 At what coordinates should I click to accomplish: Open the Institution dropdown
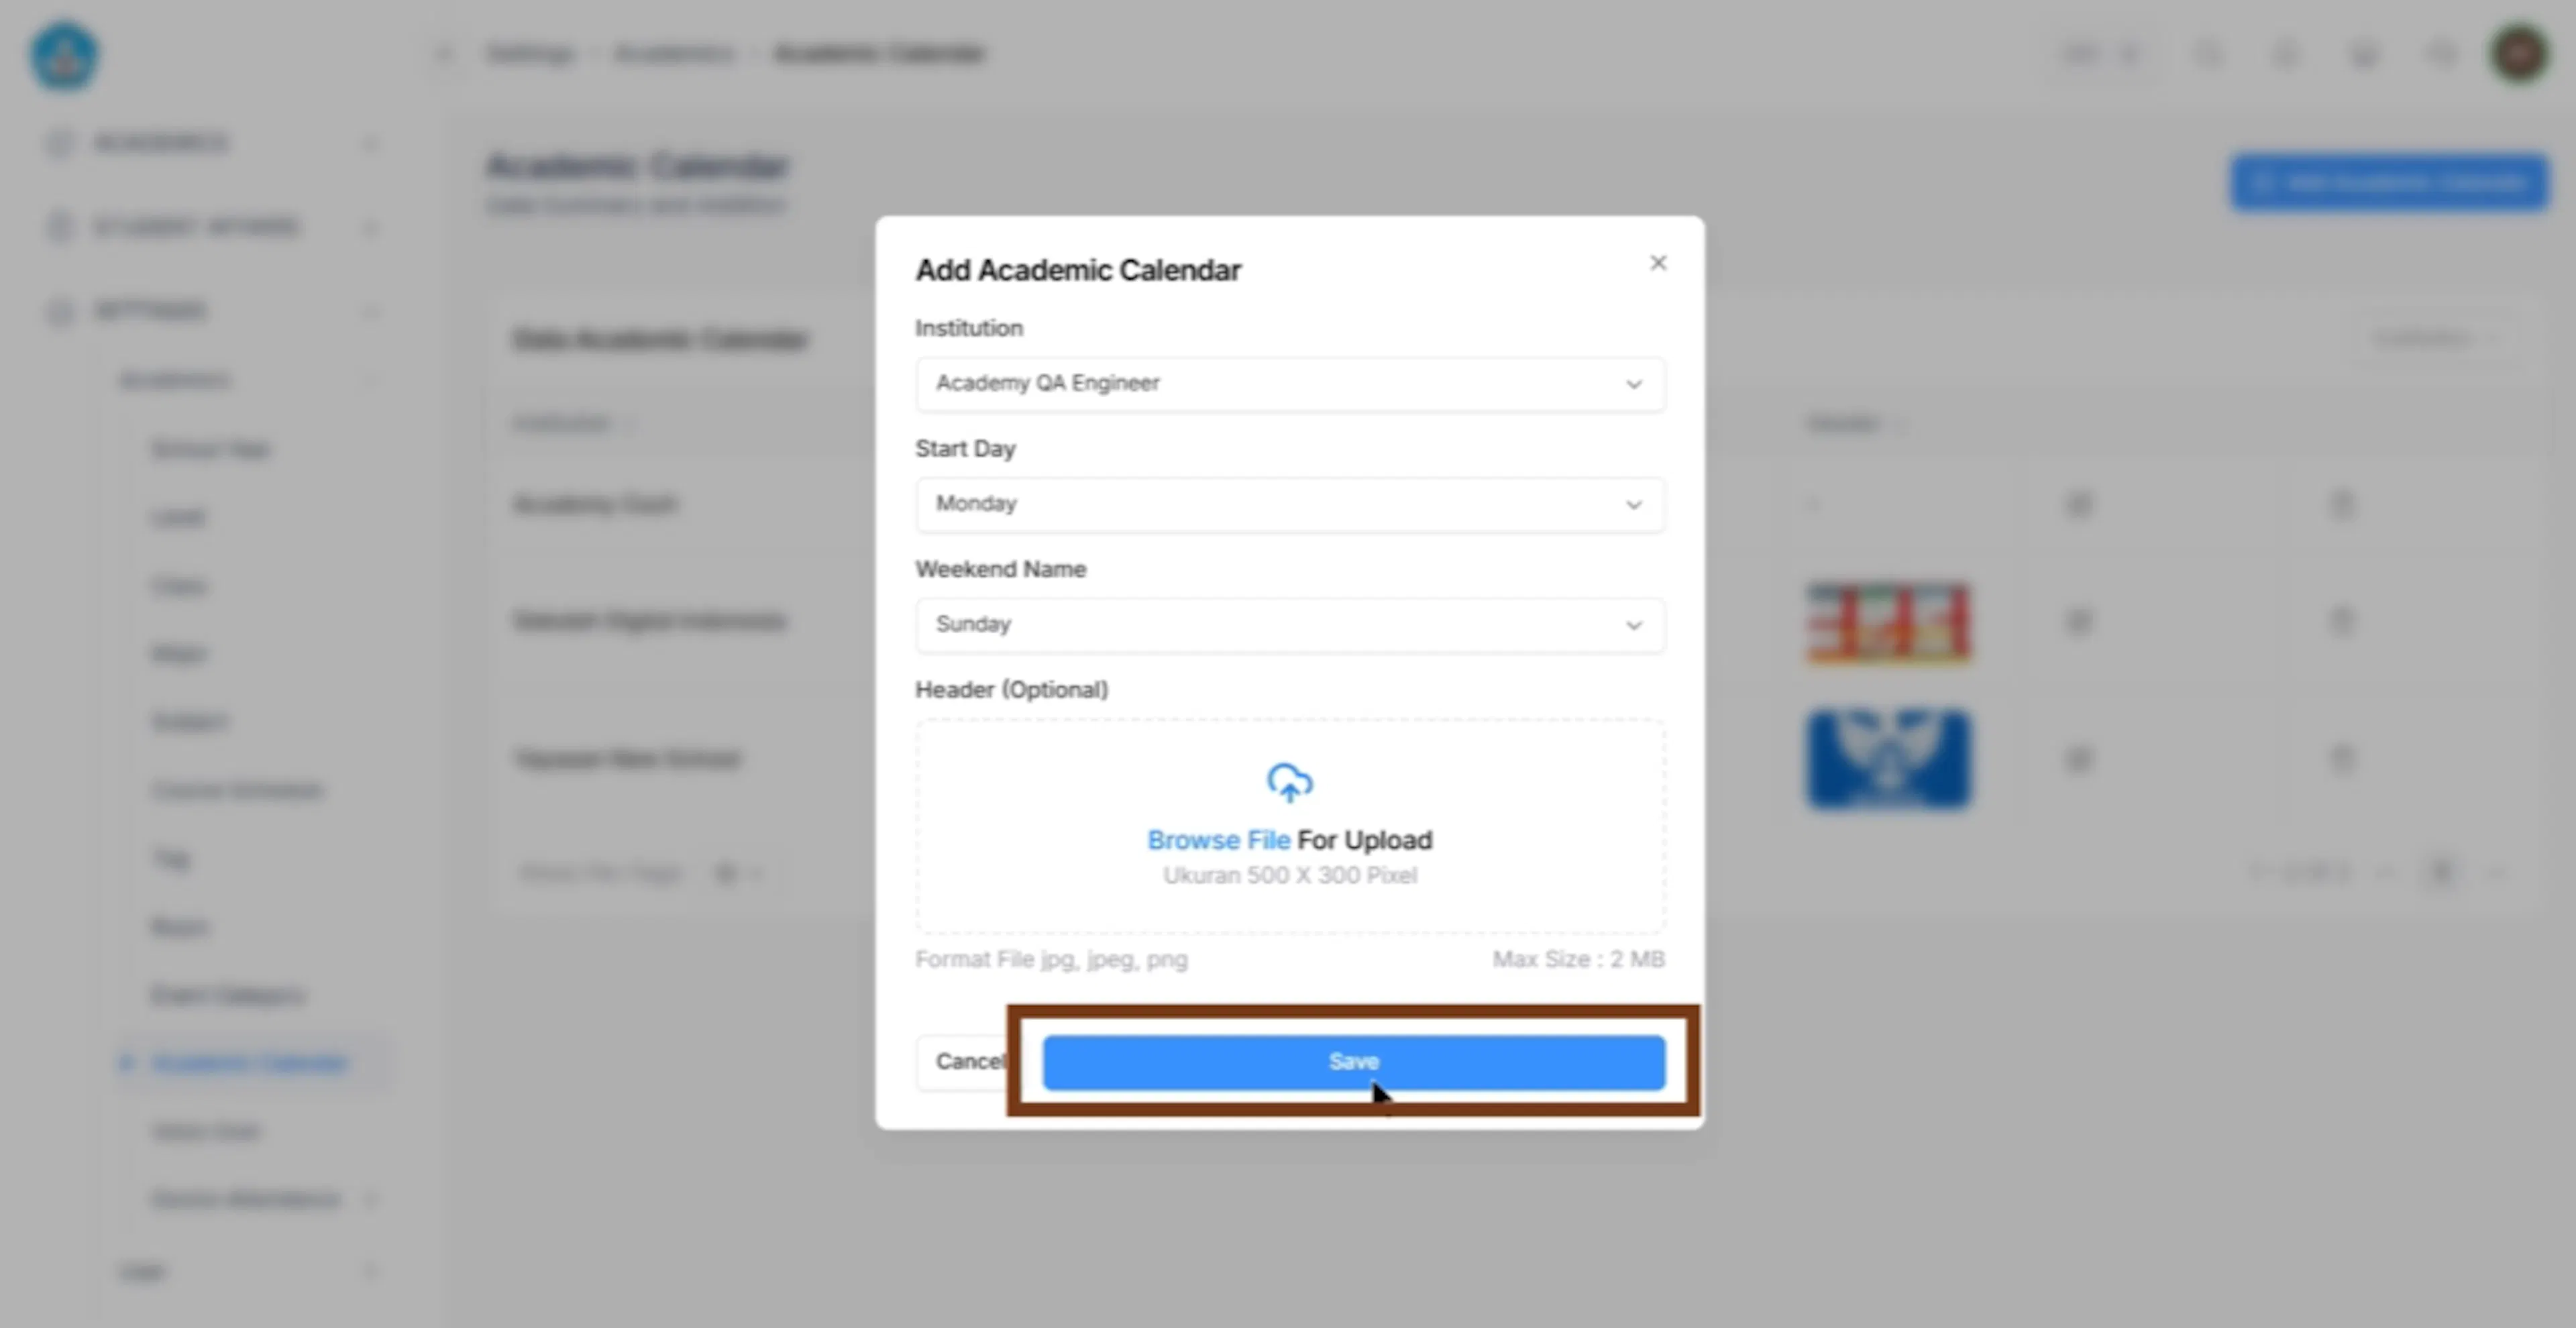tap(1290, 384)
